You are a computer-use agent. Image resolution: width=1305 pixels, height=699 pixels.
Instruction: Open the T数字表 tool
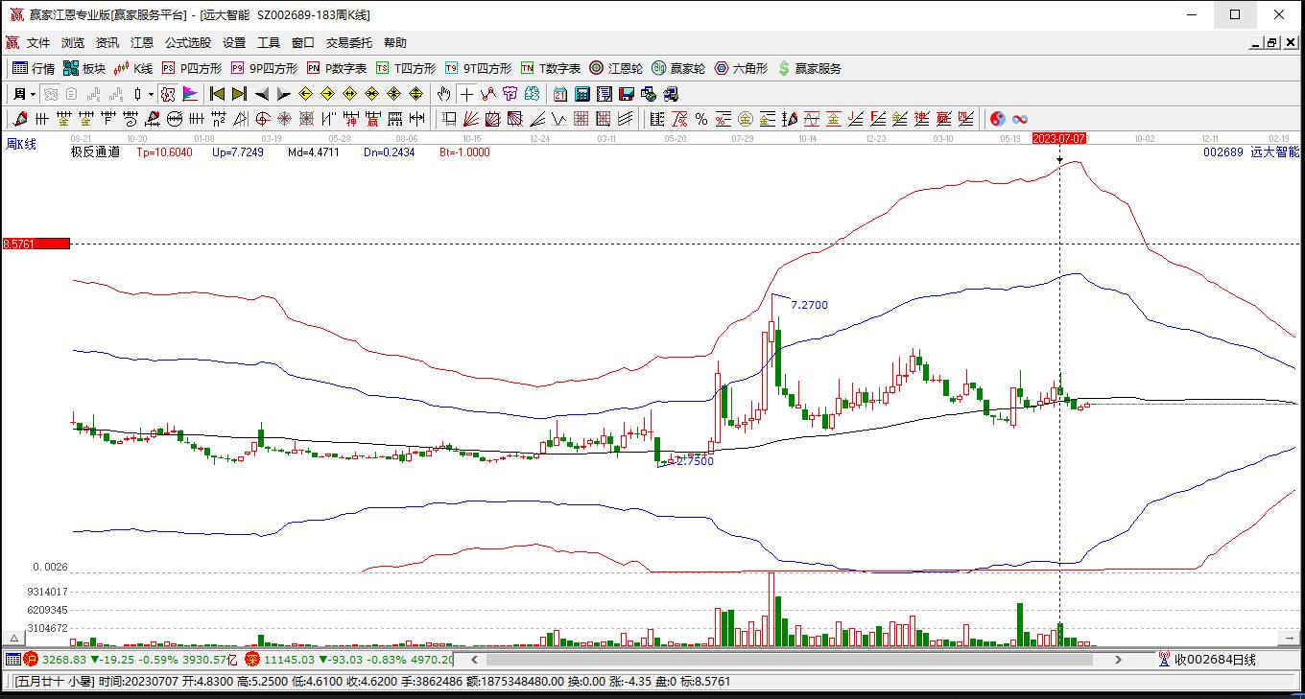[551, 68]
